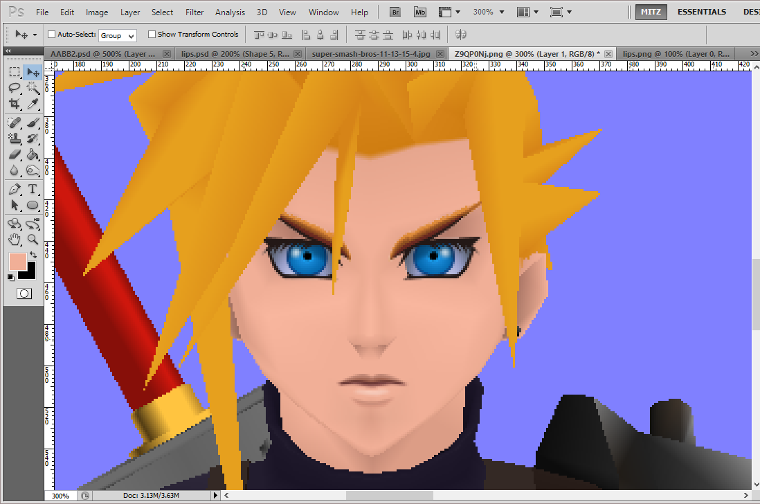Viewport: 760px width, 504px height.
Task: Select the Paint Bucket tool
Action: (33, 154)
